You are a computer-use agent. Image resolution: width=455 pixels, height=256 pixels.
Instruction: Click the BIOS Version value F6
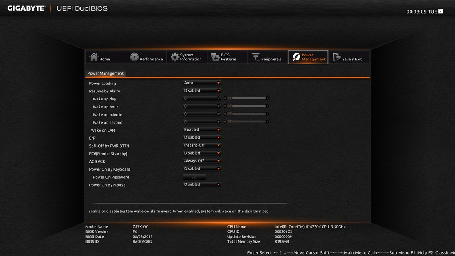coord(135,232)
